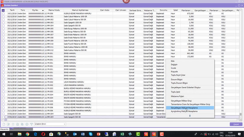Screen dimensions: 244x137
Task: Select row checkbox for Sade Cubuk Makarna 1000 GR
Action: (x=3, y=17)
